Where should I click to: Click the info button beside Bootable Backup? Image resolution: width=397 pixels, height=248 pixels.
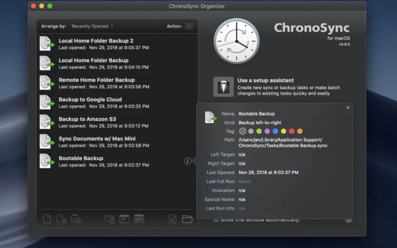(187, 161)
